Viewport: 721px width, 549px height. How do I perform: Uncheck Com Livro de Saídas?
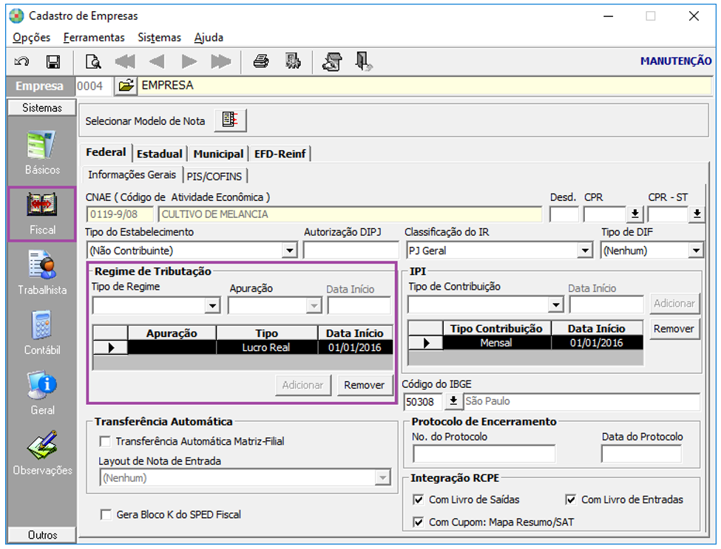coord(419,500)
